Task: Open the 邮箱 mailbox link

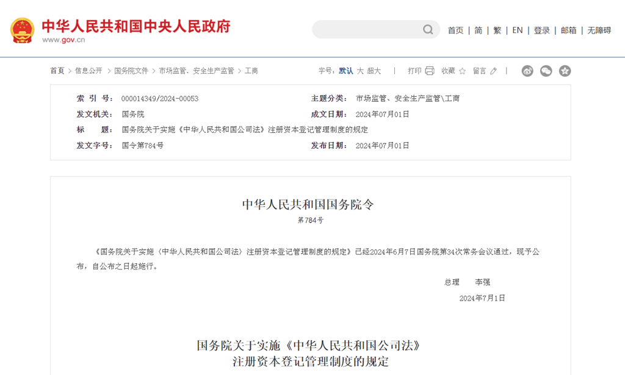Action: point(568,30)
